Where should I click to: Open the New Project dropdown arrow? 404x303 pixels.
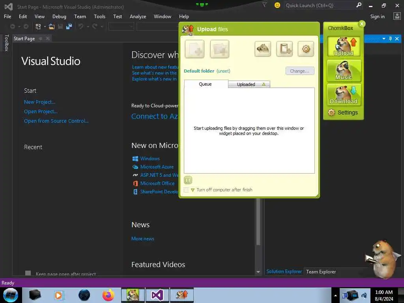point(45,26)
